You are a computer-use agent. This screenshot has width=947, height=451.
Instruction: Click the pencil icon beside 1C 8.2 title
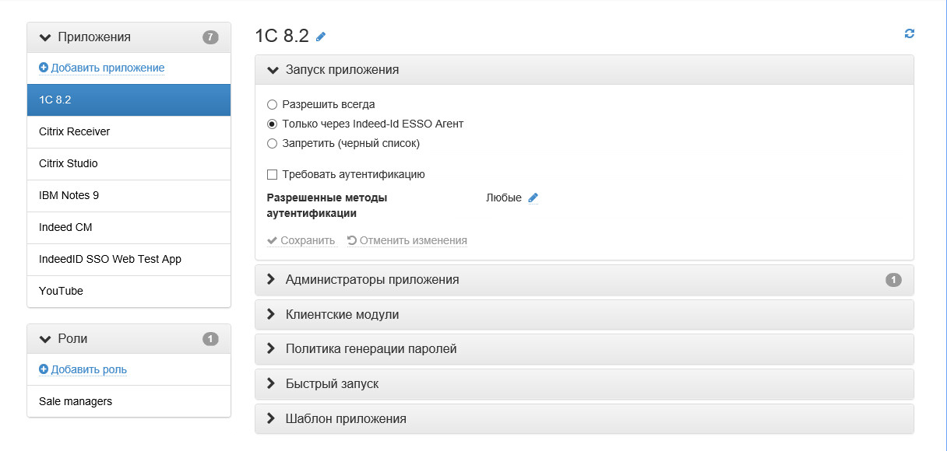pyautogui.click(x=321, y=37)
